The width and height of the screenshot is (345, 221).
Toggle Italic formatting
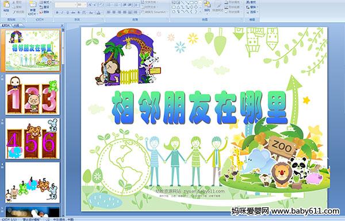pyautogui.click(x=62, y=13)
